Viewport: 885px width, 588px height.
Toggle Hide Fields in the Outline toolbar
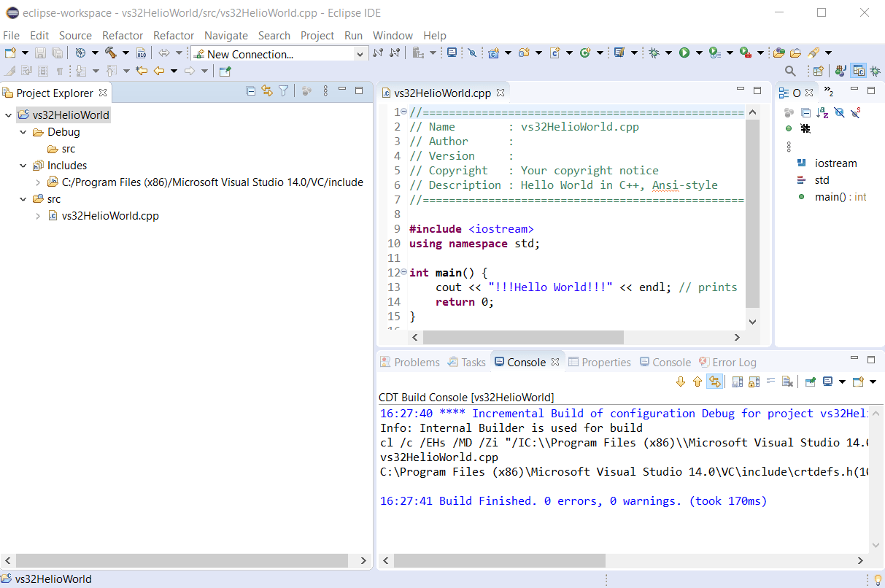[x=839, y=112]
